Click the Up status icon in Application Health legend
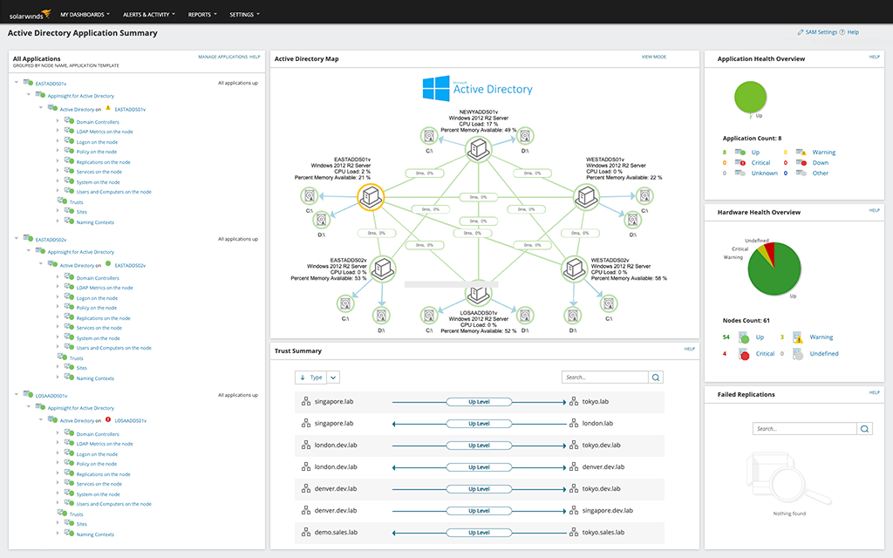Image resolution: width=893 pixels, height=558 pixels. coord(740,152)
